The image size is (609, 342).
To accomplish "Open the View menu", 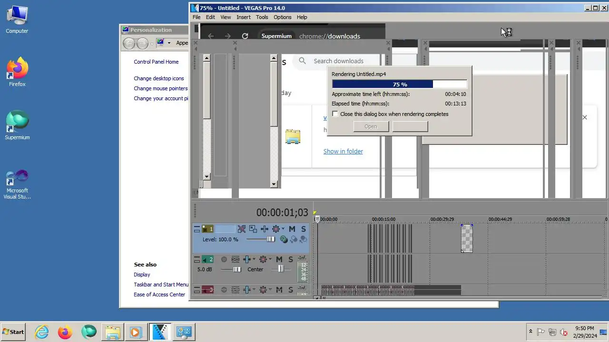I will coord(226,17).
